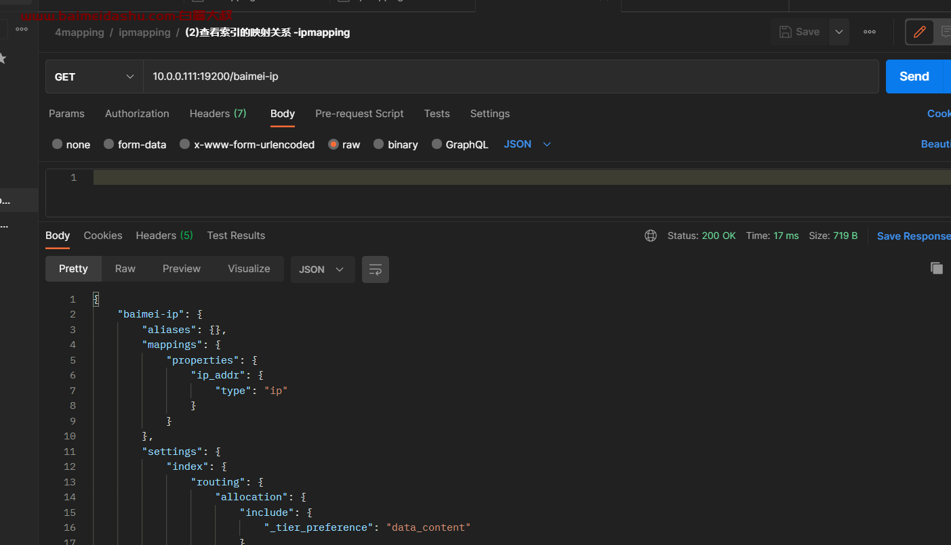Select the Raw response view
Viewport: 951px width, 545px height.
(x=125, y=269)
